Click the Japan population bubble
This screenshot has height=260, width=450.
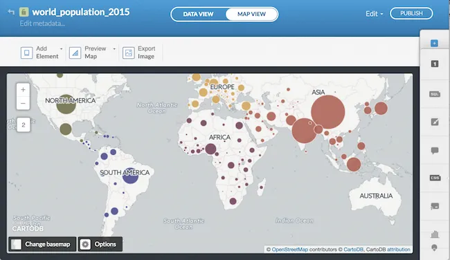coord(381,109)
